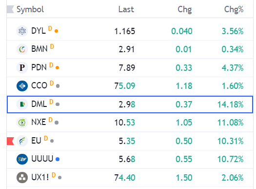
Task: Click the EU swoosh logo icon
Action: pos(22,141)
